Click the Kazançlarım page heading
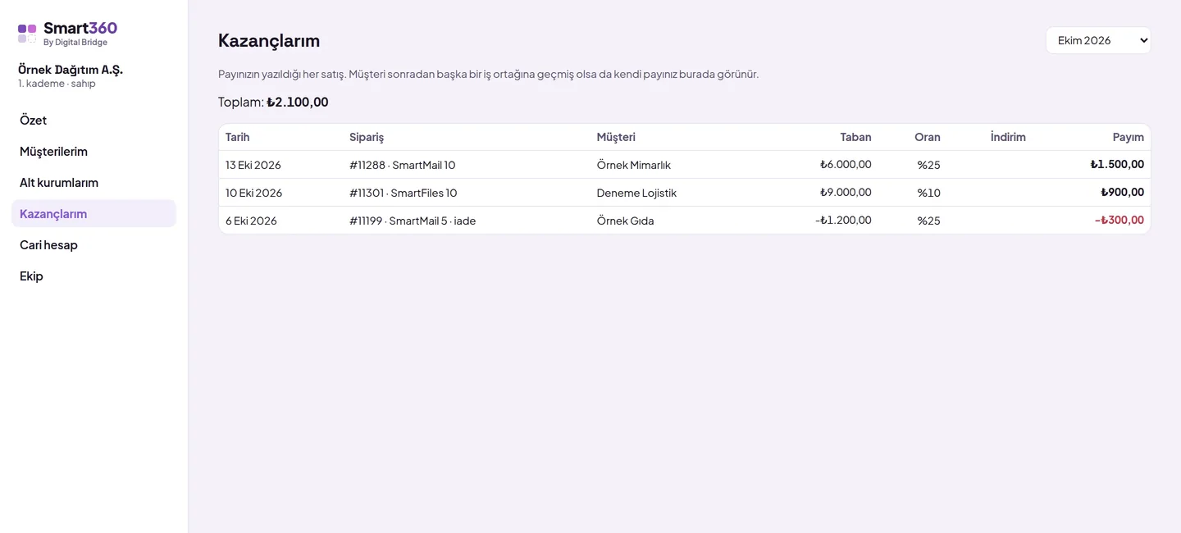This screenshot has width=1181, height=533. 269,40
